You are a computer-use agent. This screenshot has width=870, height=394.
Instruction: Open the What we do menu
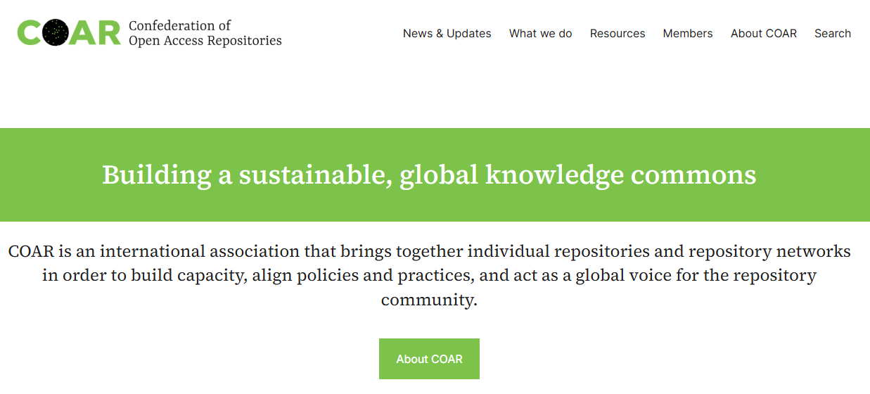(540, 33)
